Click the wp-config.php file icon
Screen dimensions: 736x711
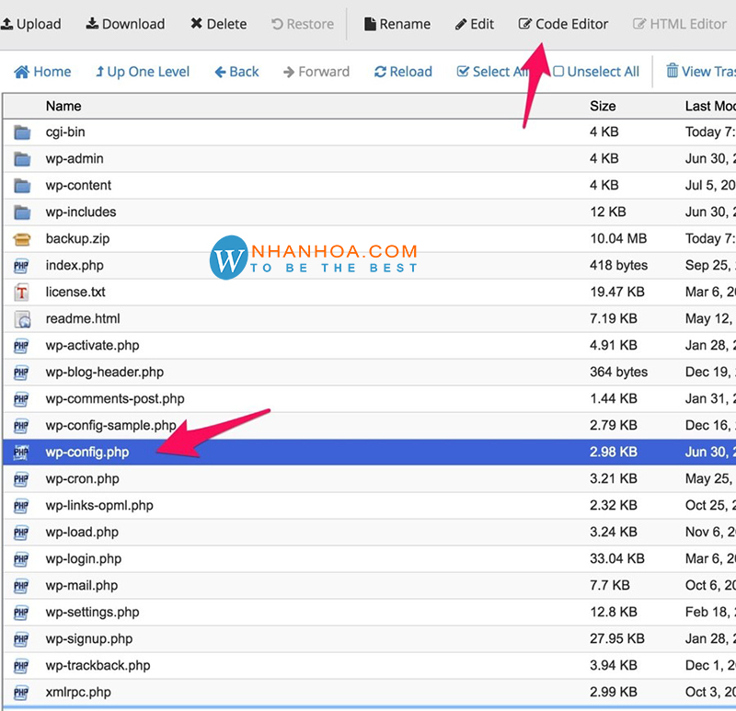point(21,453)
